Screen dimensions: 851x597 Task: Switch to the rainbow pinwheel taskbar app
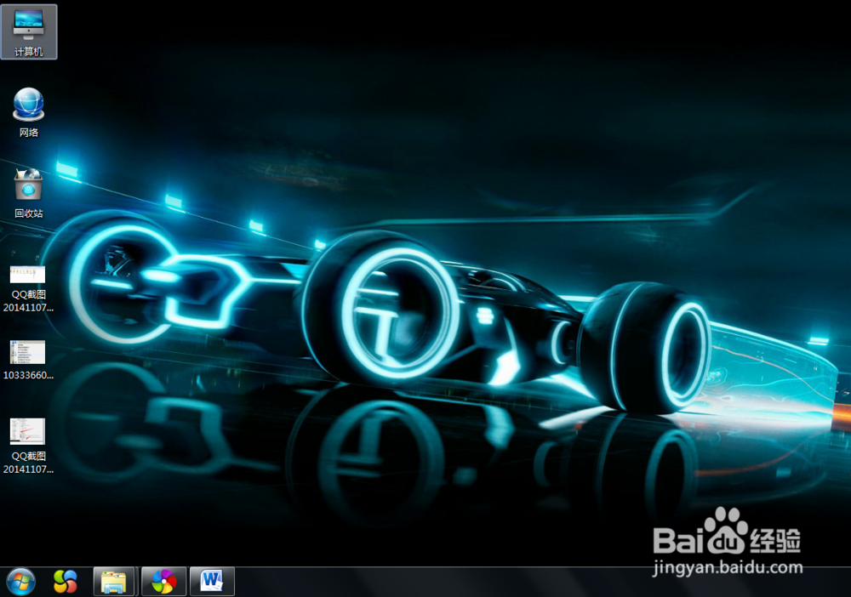pos(163,582)
